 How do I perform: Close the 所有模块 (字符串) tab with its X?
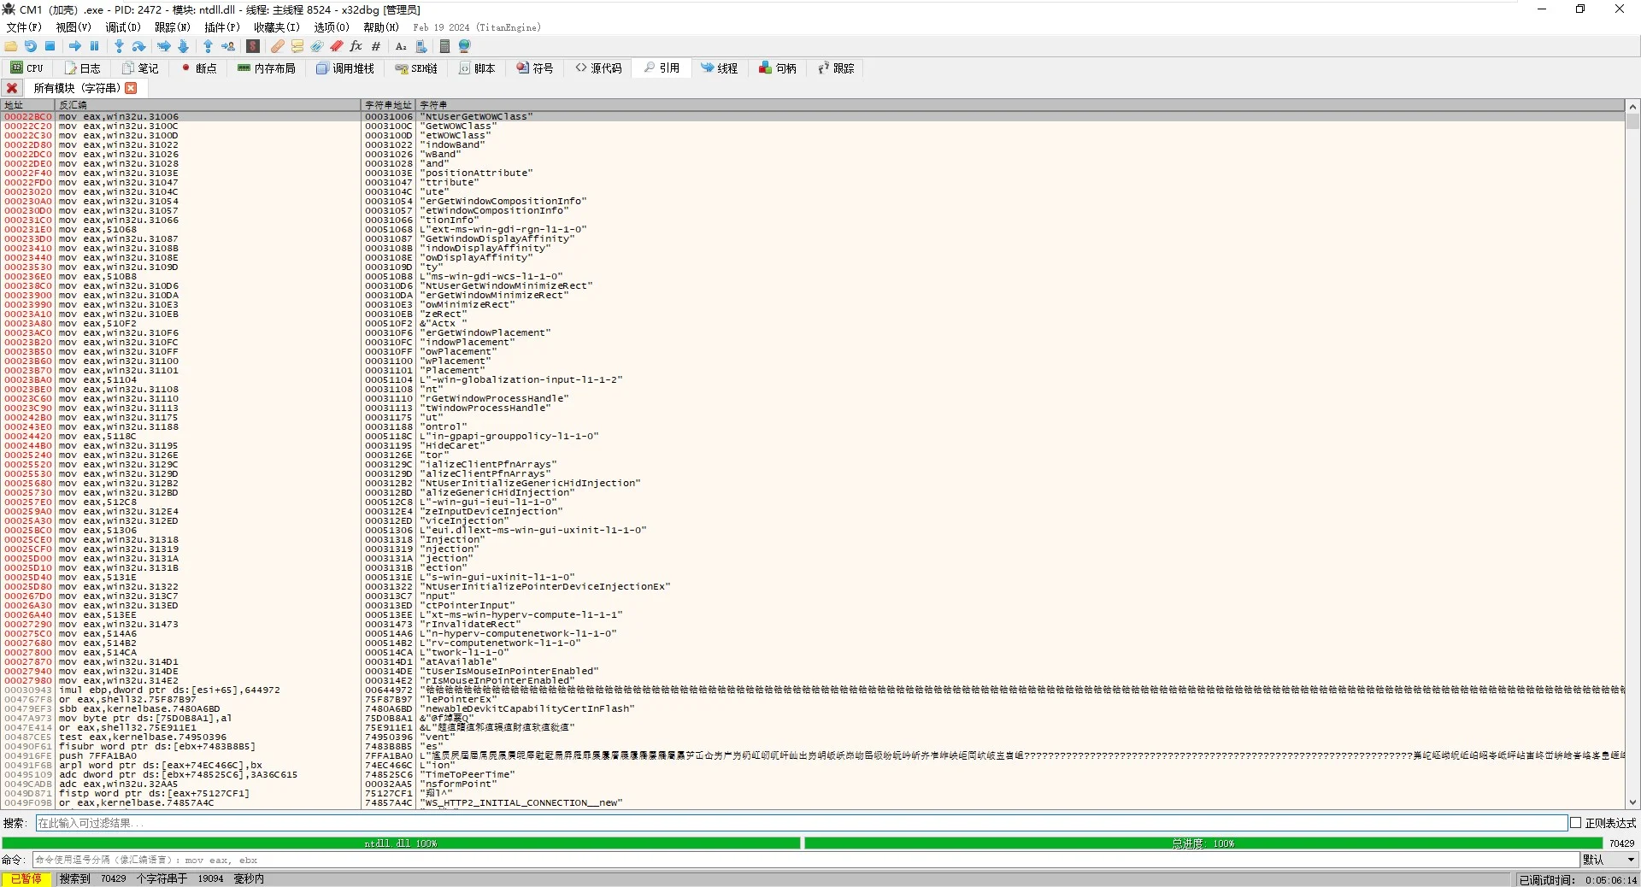[x=131, y=88]
